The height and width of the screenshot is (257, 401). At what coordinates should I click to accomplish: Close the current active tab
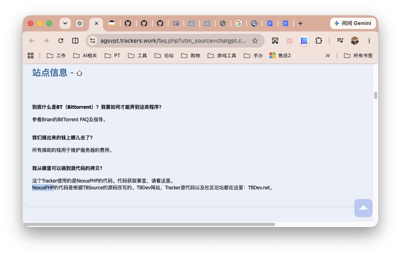pyautogui.click(x=97, y=23)
